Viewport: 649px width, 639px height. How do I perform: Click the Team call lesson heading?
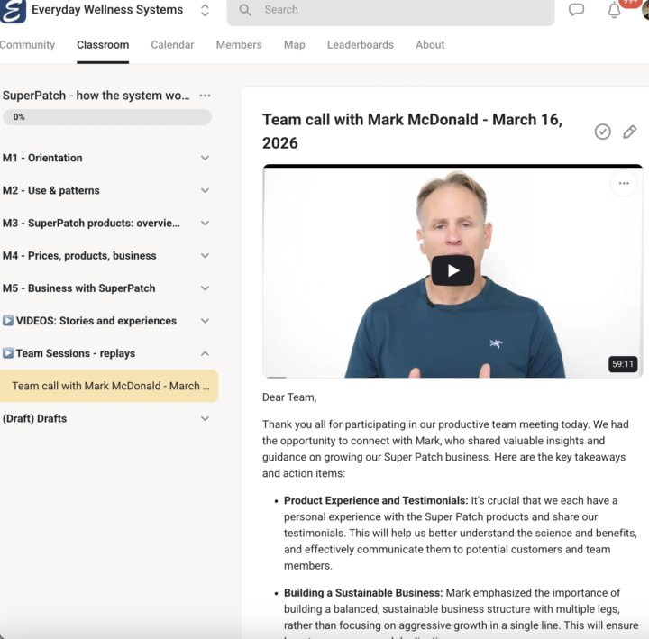tap(412, 132)
